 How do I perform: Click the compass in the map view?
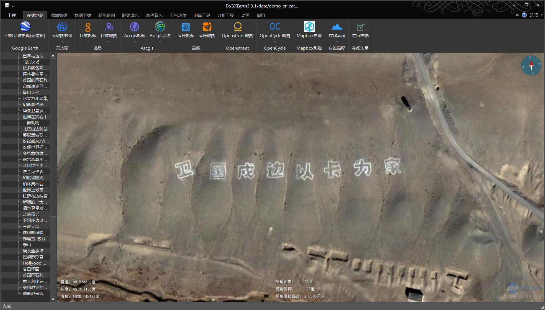click(531, 66)
